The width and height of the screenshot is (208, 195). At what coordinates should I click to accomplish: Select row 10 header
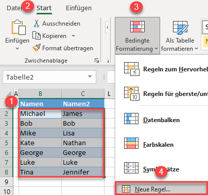coord(6,191)
